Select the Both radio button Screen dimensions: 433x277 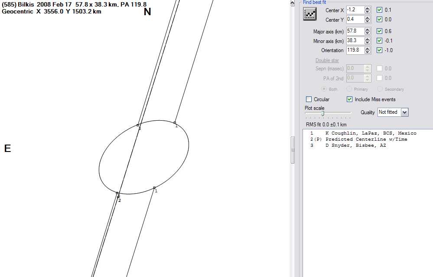click(324, 89)
